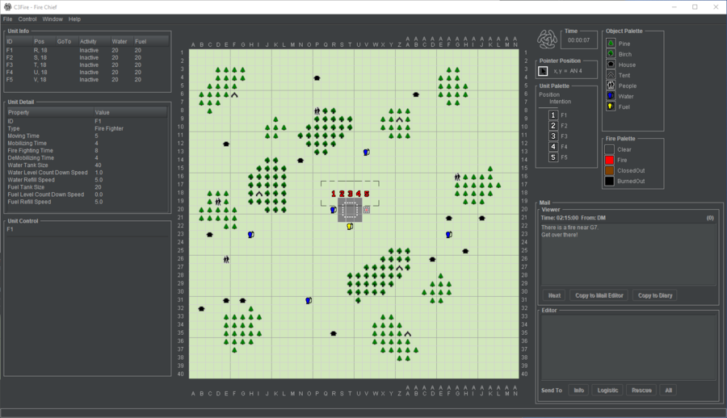Image resolution: width=727 pixels, height=418 pixels.
Task: Select the brown ClosedOut swatch
Action: click(611, 171)
